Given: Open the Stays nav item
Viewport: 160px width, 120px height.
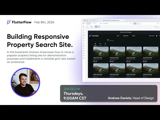Looking at the screenshot, I should click(x=118, y=36).
